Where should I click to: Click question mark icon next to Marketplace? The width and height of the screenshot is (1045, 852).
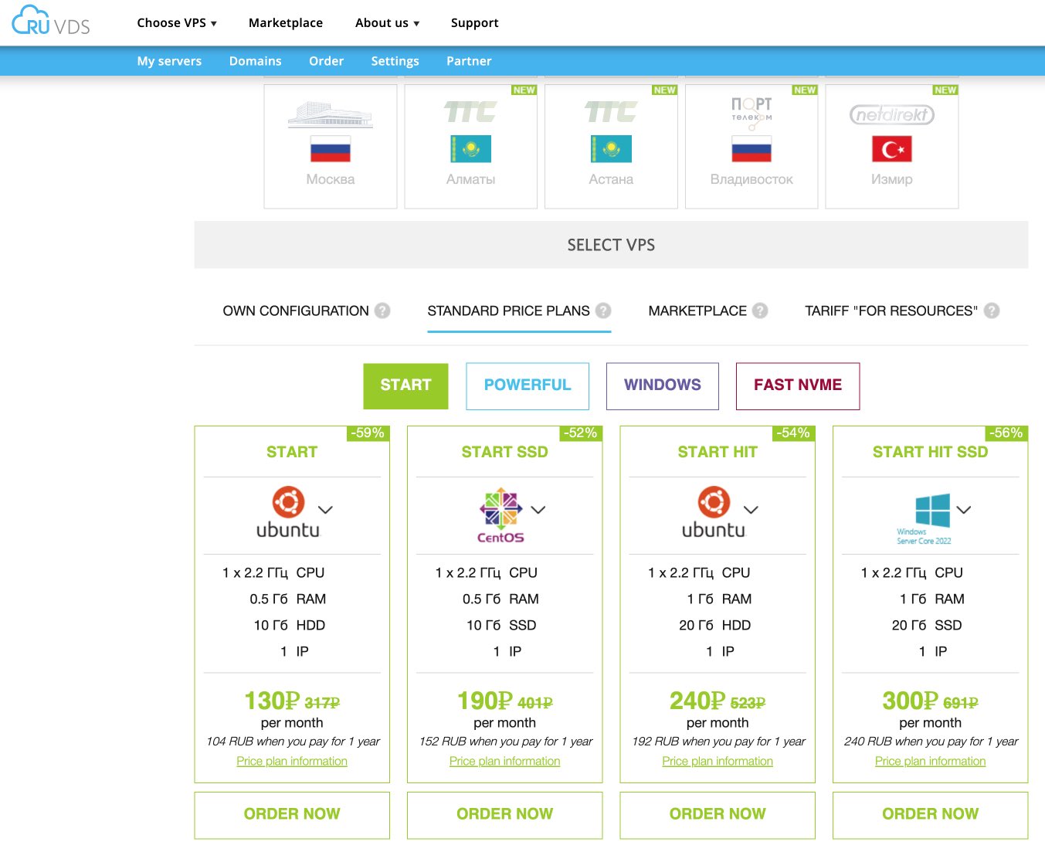pos(760,311)
